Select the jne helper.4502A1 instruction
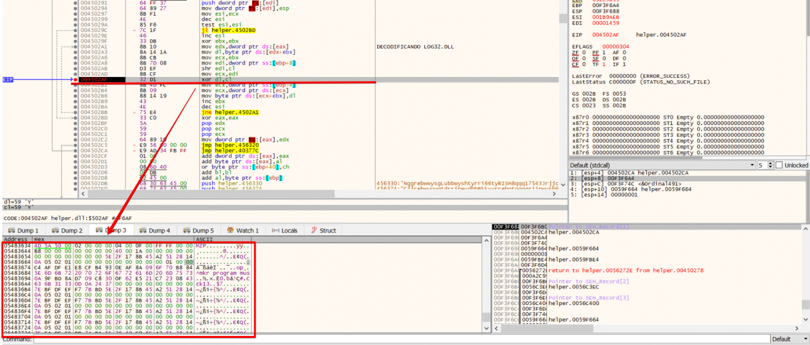The height and width of the screenshot is (345, 810). (230, 112)
